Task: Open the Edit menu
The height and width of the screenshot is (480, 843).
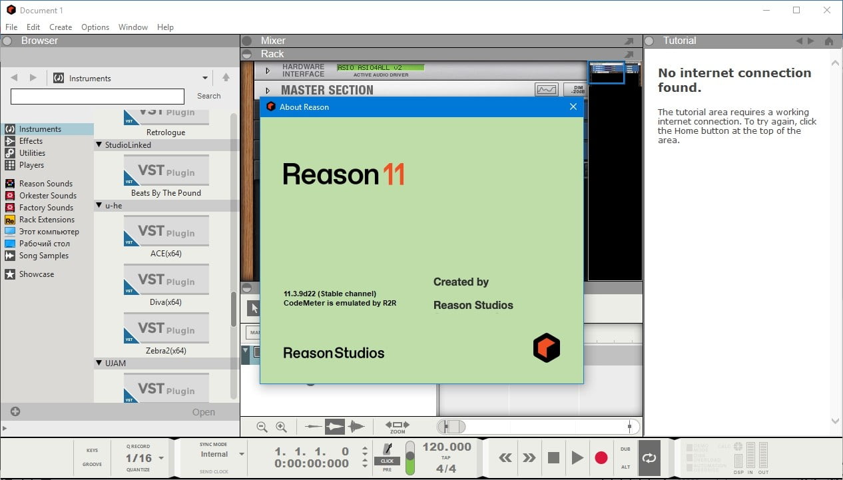Action: click(33, 27)
